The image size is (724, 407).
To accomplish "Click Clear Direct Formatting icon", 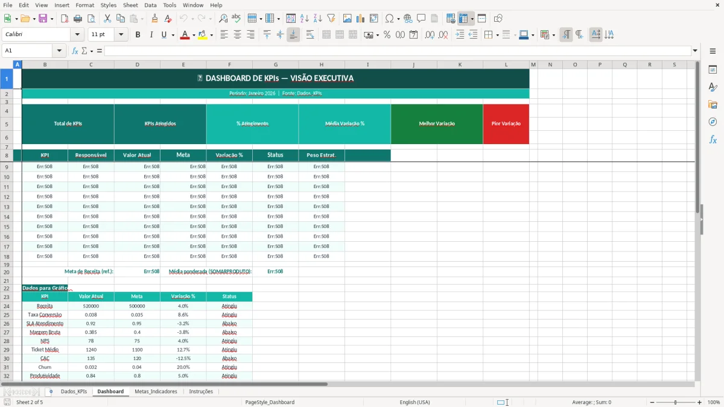I will click(x=168, y=19).
